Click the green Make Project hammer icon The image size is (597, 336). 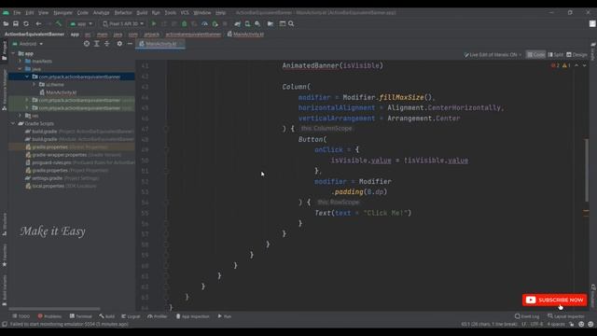[59, 23]
